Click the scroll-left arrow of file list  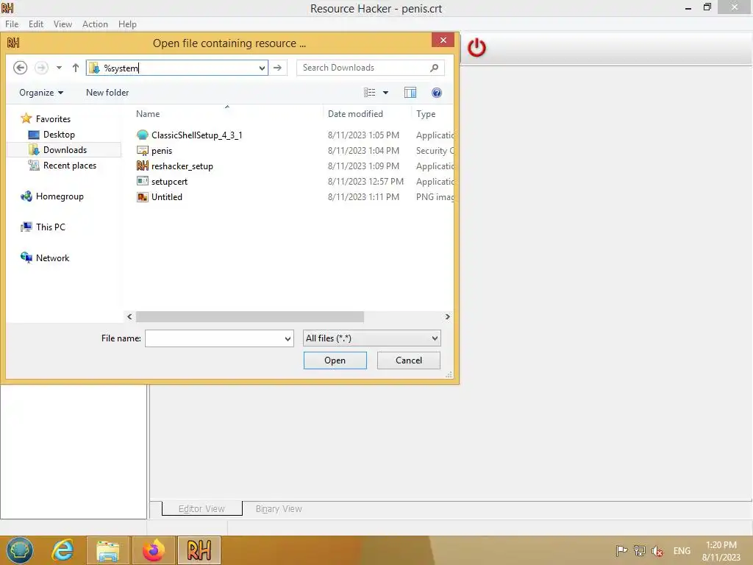pyautogui.click(x=129, y=316)
